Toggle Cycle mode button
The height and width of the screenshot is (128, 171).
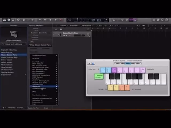pos(114,20)
